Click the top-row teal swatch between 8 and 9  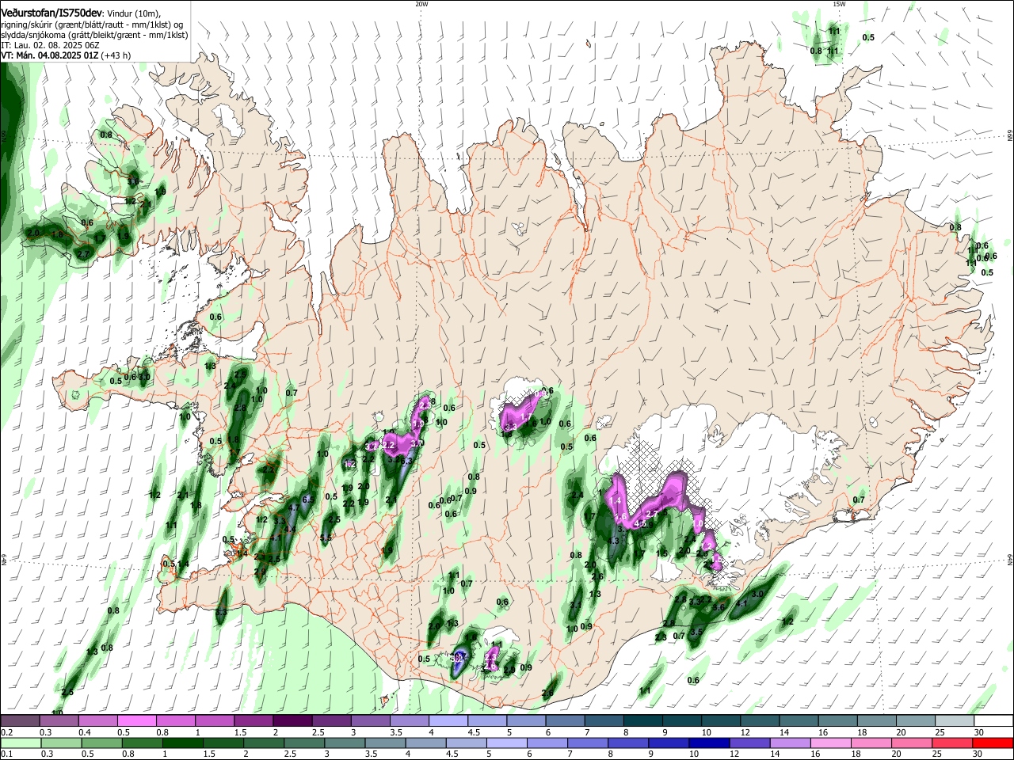coord(643,721)
